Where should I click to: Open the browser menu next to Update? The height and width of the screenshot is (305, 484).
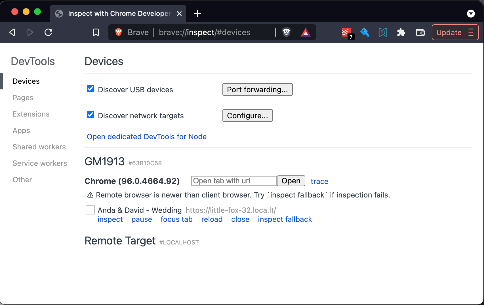pyautogui.click(x=471, y=32)
